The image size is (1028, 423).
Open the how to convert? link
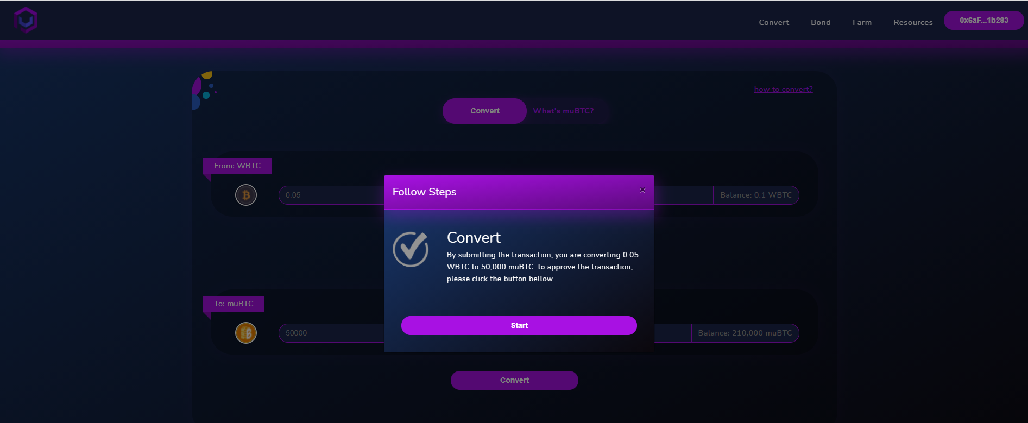click(783, 89)
